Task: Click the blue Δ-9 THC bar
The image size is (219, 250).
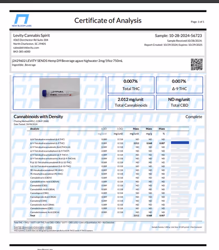Action: 180,143
